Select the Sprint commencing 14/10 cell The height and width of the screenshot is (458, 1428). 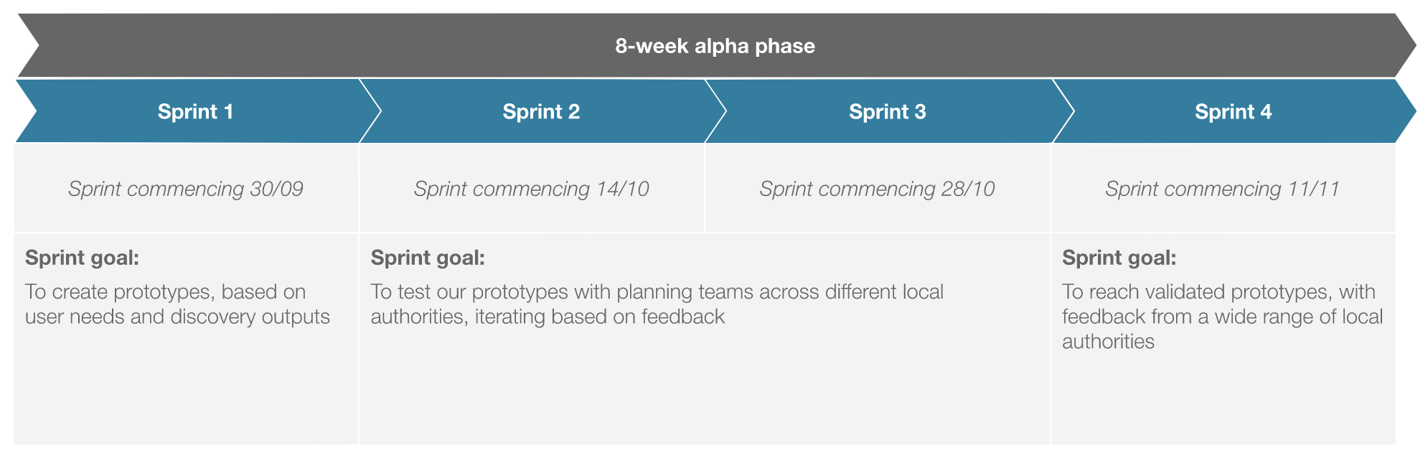[532, 189]
